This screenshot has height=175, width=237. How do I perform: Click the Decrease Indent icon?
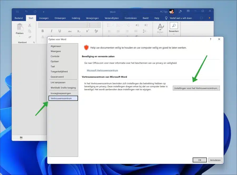pos(137,25)
